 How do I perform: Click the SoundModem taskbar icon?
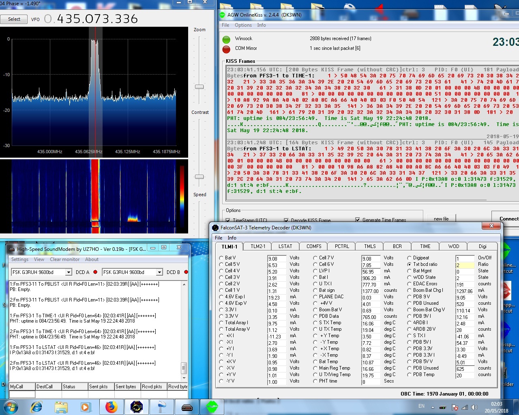pos(187,406)
